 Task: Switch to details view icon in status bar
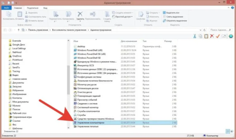(x=228, y=131)
